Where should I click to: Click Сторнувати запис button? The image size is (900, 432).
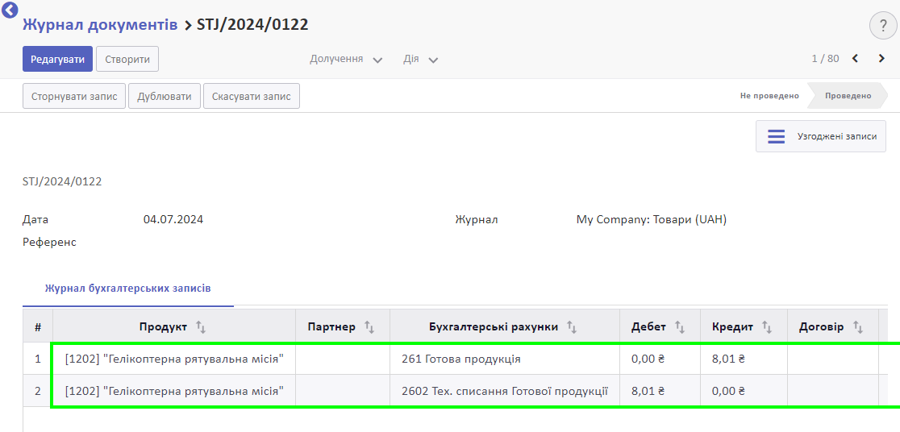point(74,97)
